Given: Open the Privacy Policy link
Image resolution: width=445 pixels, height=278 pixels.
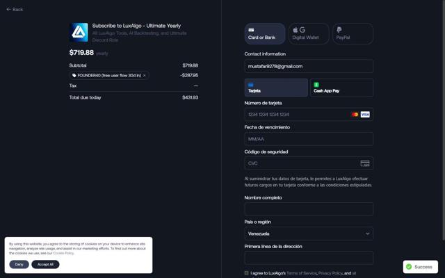Looking at the screenshot, I should (x=330, y=273).
